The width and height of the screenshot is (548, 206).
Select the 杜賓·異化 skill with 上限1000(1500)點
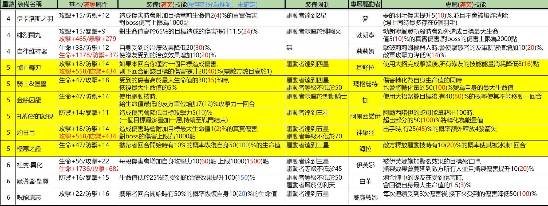(x=202, y=165)
